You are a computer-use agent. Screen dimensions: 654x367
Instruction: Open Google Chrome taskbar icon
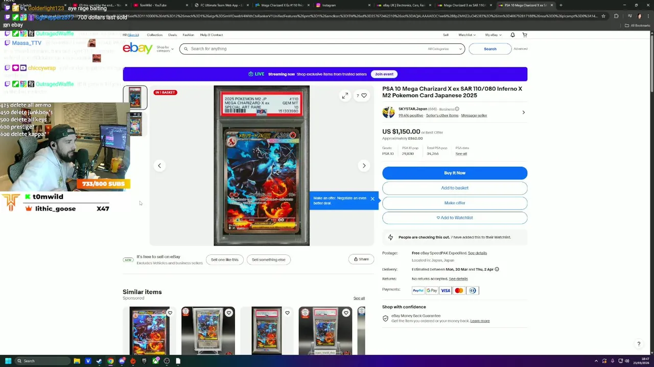pos(110,361)
